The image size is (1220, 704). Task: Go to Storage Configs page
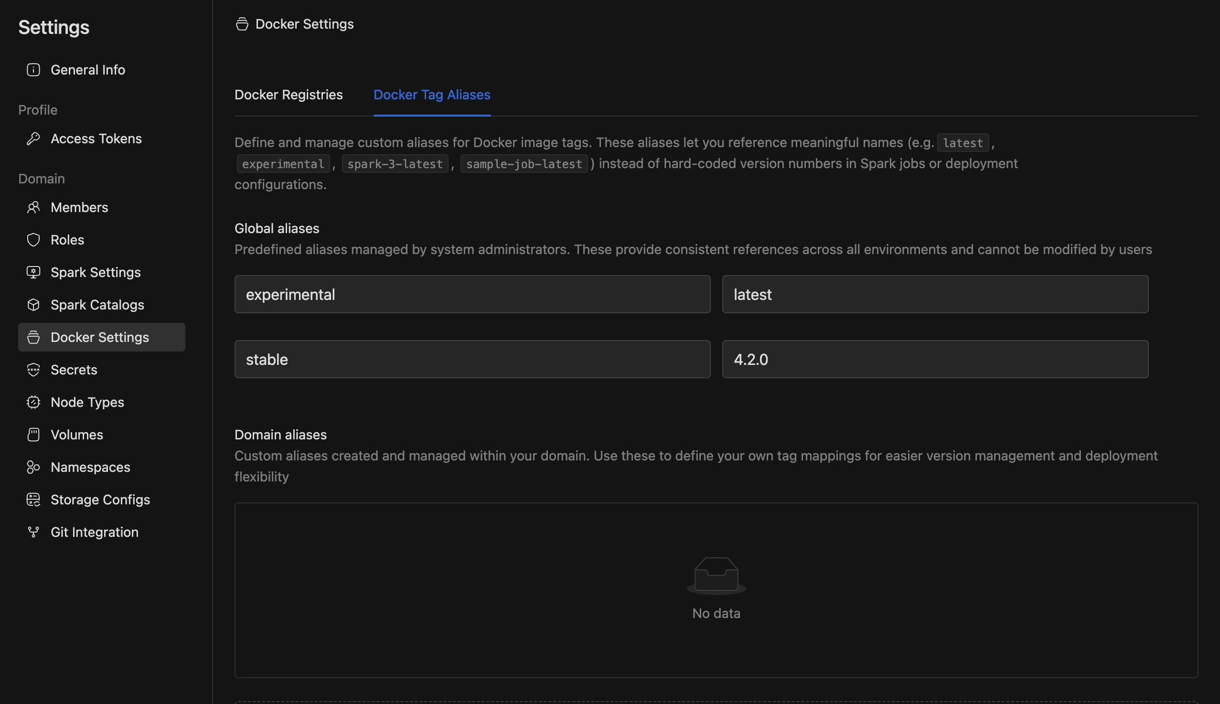100,500
